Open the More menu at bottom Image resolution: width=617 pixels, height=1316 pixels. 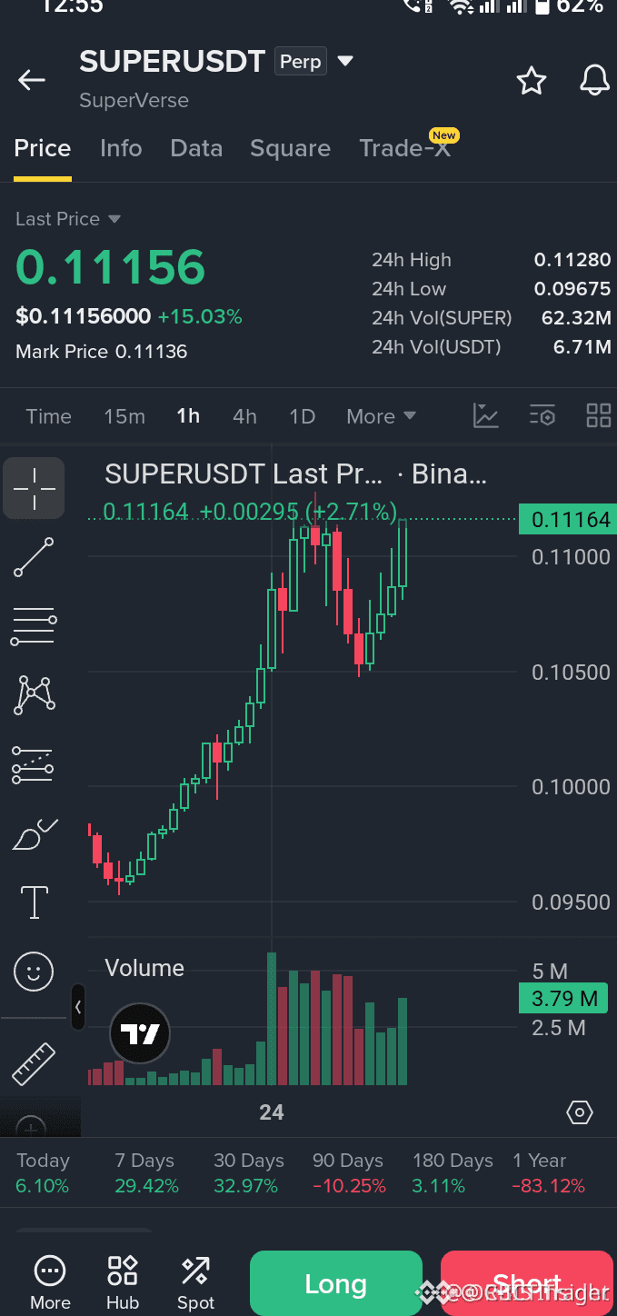50,1282
